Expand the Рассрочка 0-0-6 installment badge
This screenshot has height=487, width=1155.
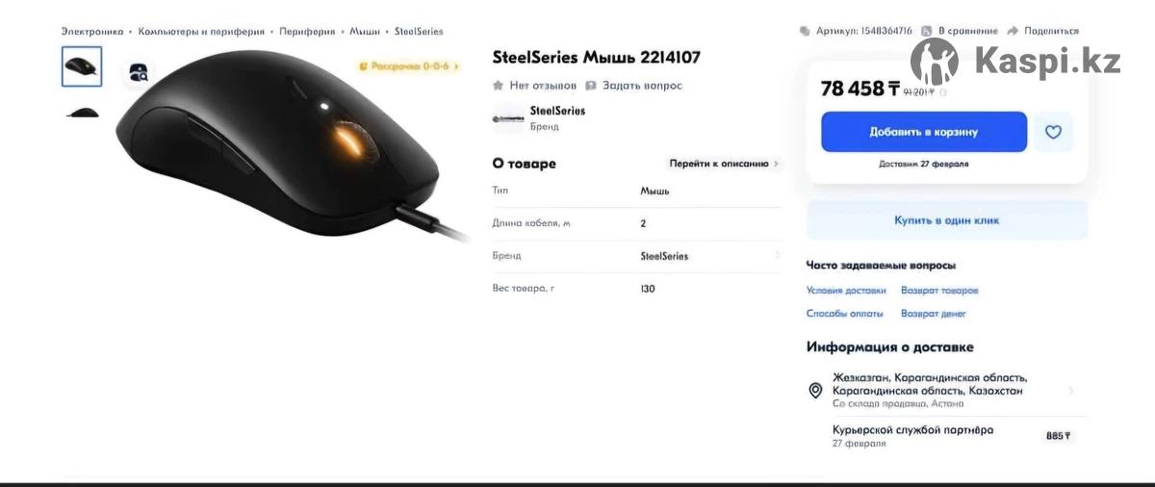pos(409,66)
